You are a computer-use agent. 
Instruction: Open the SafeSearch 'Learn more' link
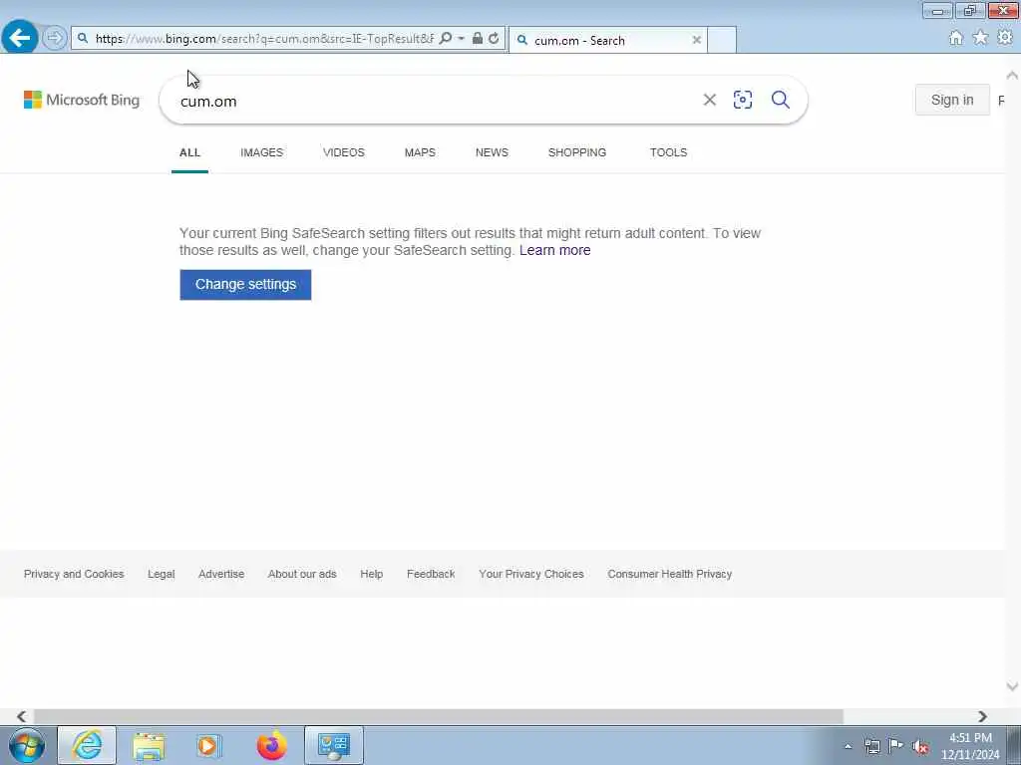click(554, 250)
